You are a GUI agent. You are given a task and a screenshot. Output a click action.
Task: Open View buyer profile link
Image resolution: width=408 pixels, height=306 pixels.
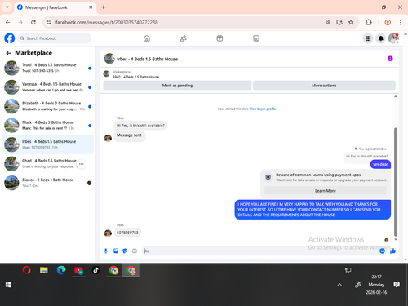263,109
